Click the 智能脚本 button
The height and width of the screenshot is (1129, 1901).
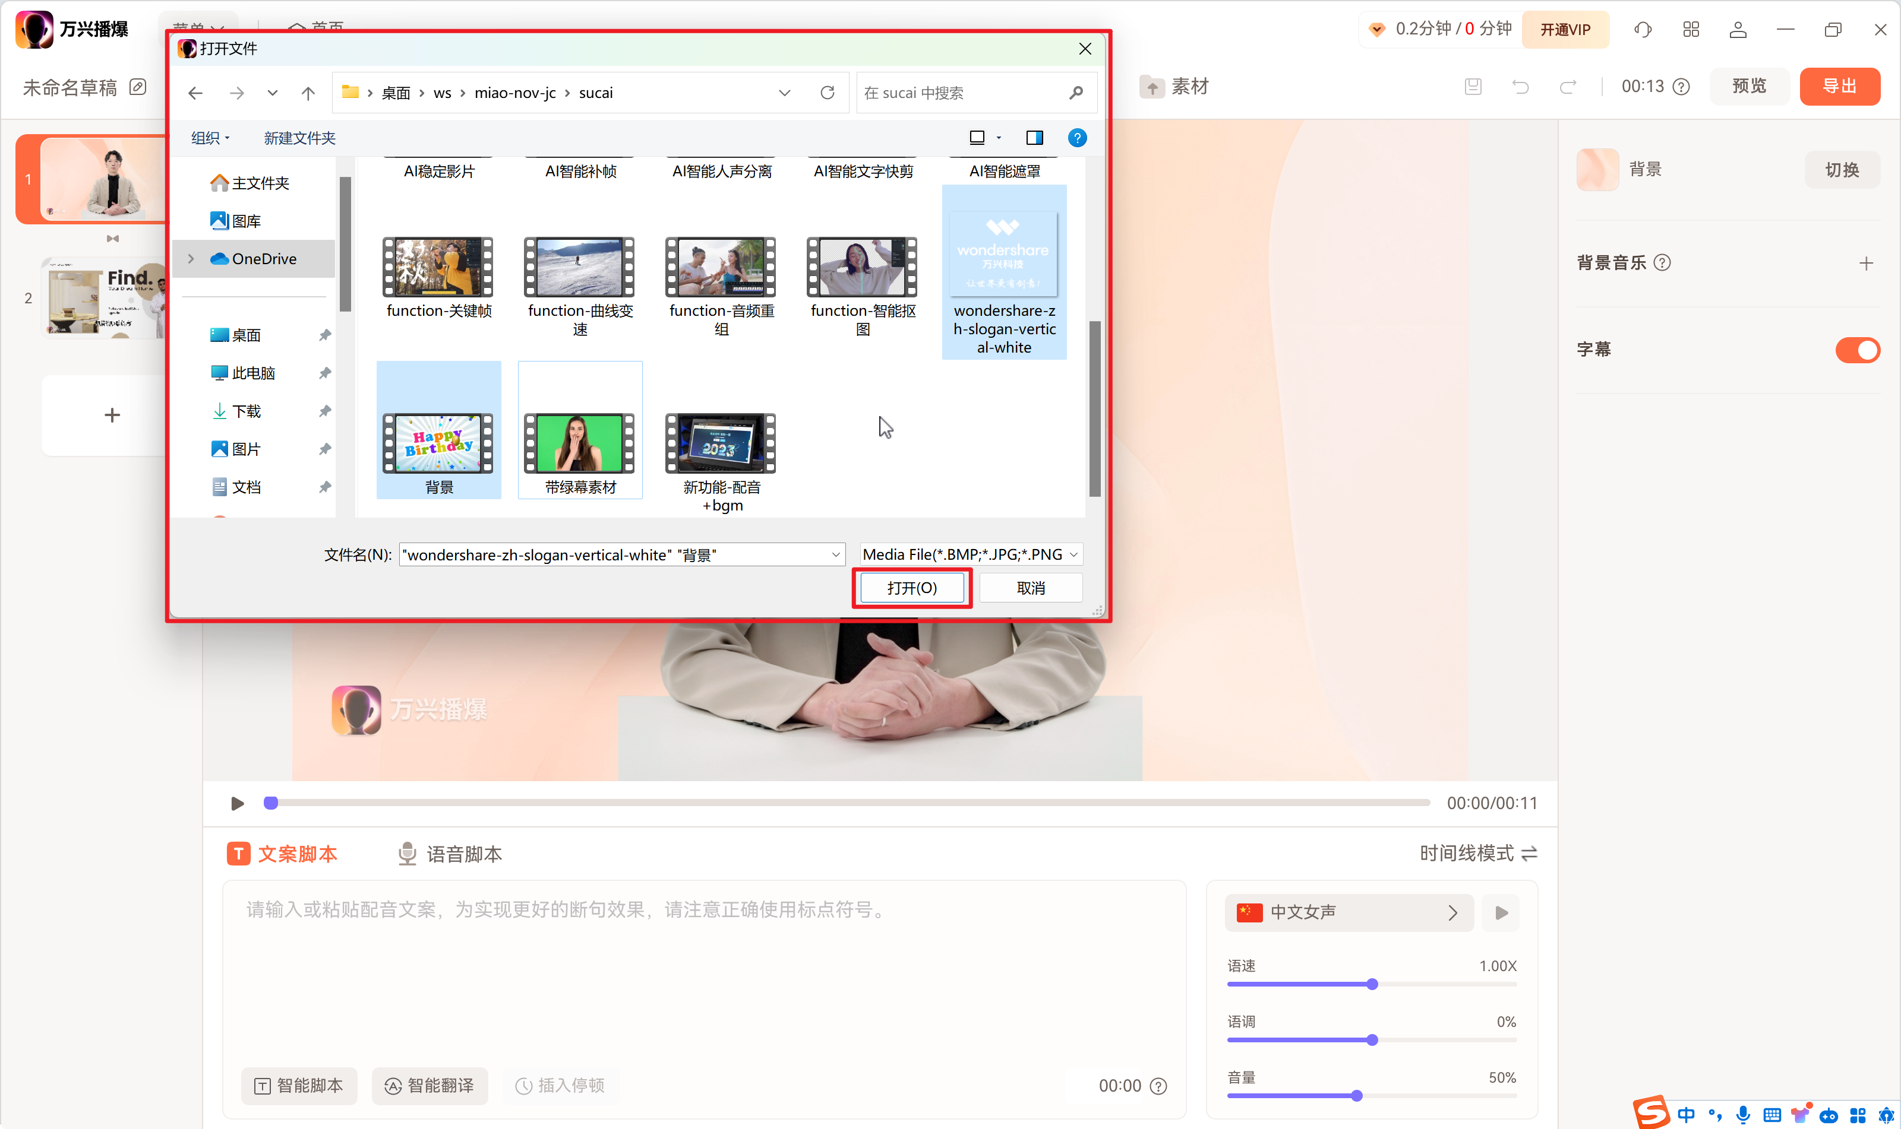point(299,1086)
